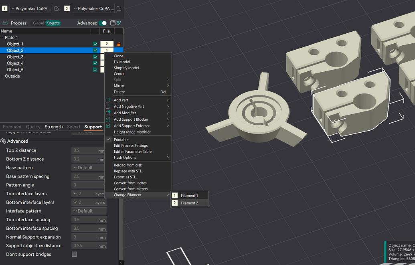The height and width of the screenshot is (265, 415).
Task: Switch to Objects process settings
Action: click(x=53, y=23)
